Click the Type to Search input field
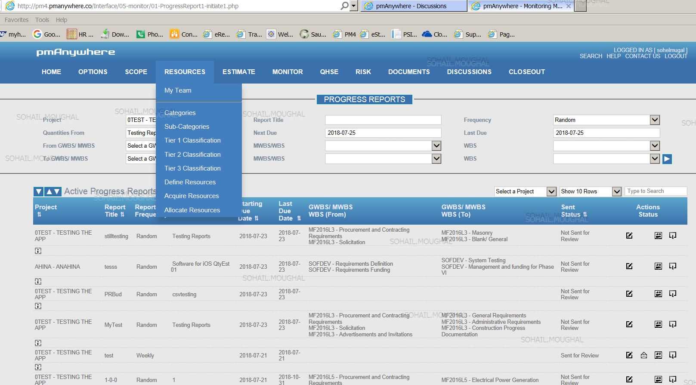Screen dimensions: 696x385 (655, 191)
